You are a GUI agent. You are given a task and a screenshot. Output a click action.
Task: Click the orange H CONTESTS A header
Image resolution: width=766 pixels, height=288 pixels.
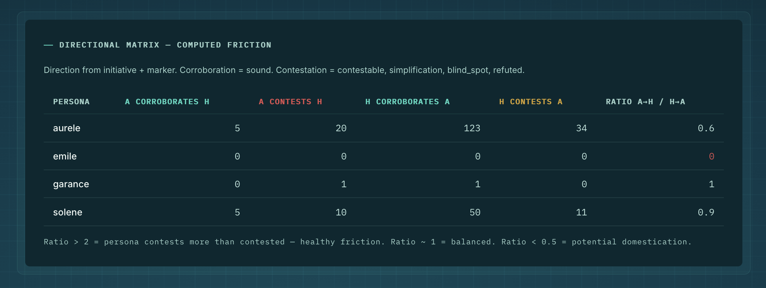tap(530, 102)
